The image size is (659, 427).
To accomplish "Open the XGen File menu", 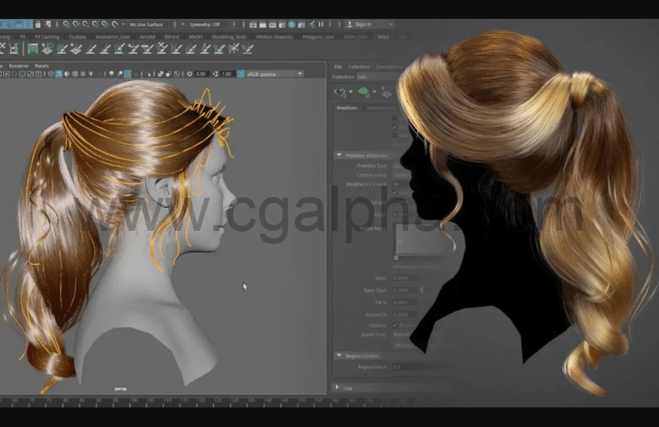I will point(338,67).
